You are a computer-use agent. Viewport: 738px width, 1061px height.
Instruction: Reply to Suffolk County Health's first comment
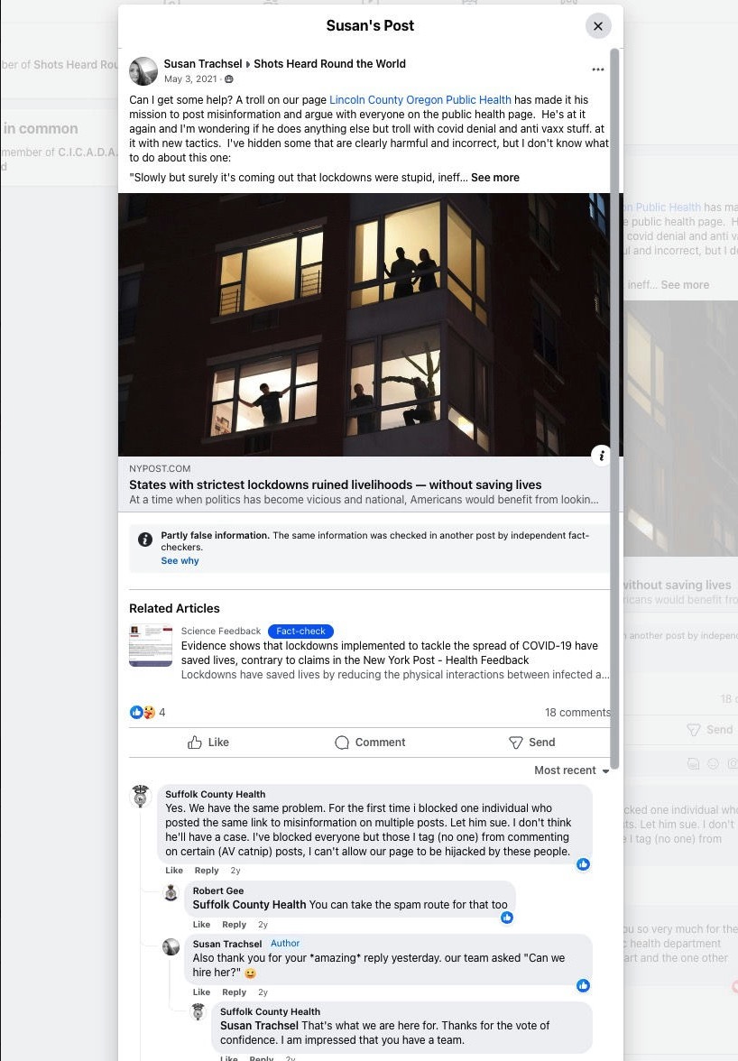coord(207,870)
